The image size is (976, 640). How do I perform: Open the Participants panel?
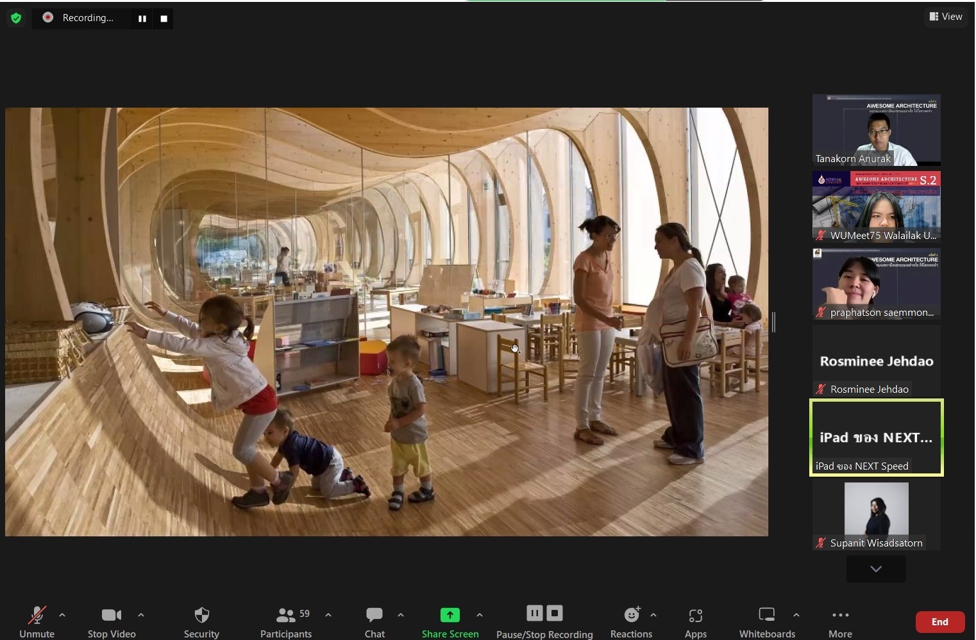[x=286, y=621]
